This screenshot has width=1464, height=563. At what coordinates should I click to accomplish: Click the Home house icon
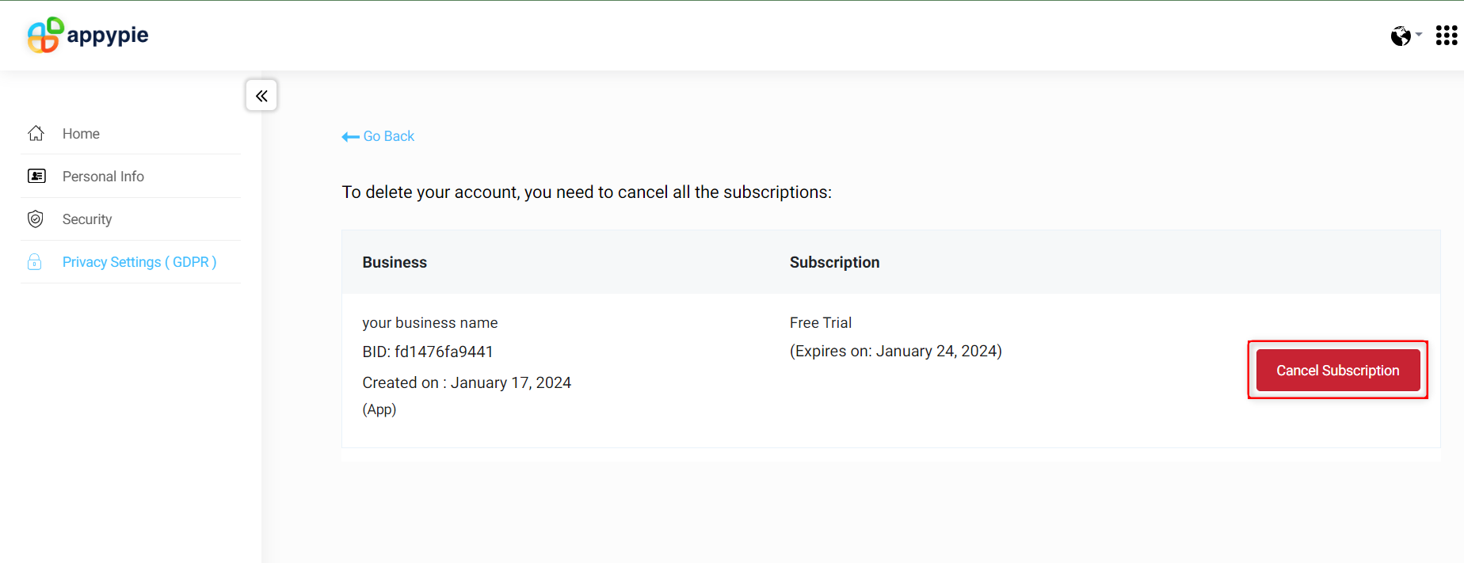click(36, 133)
